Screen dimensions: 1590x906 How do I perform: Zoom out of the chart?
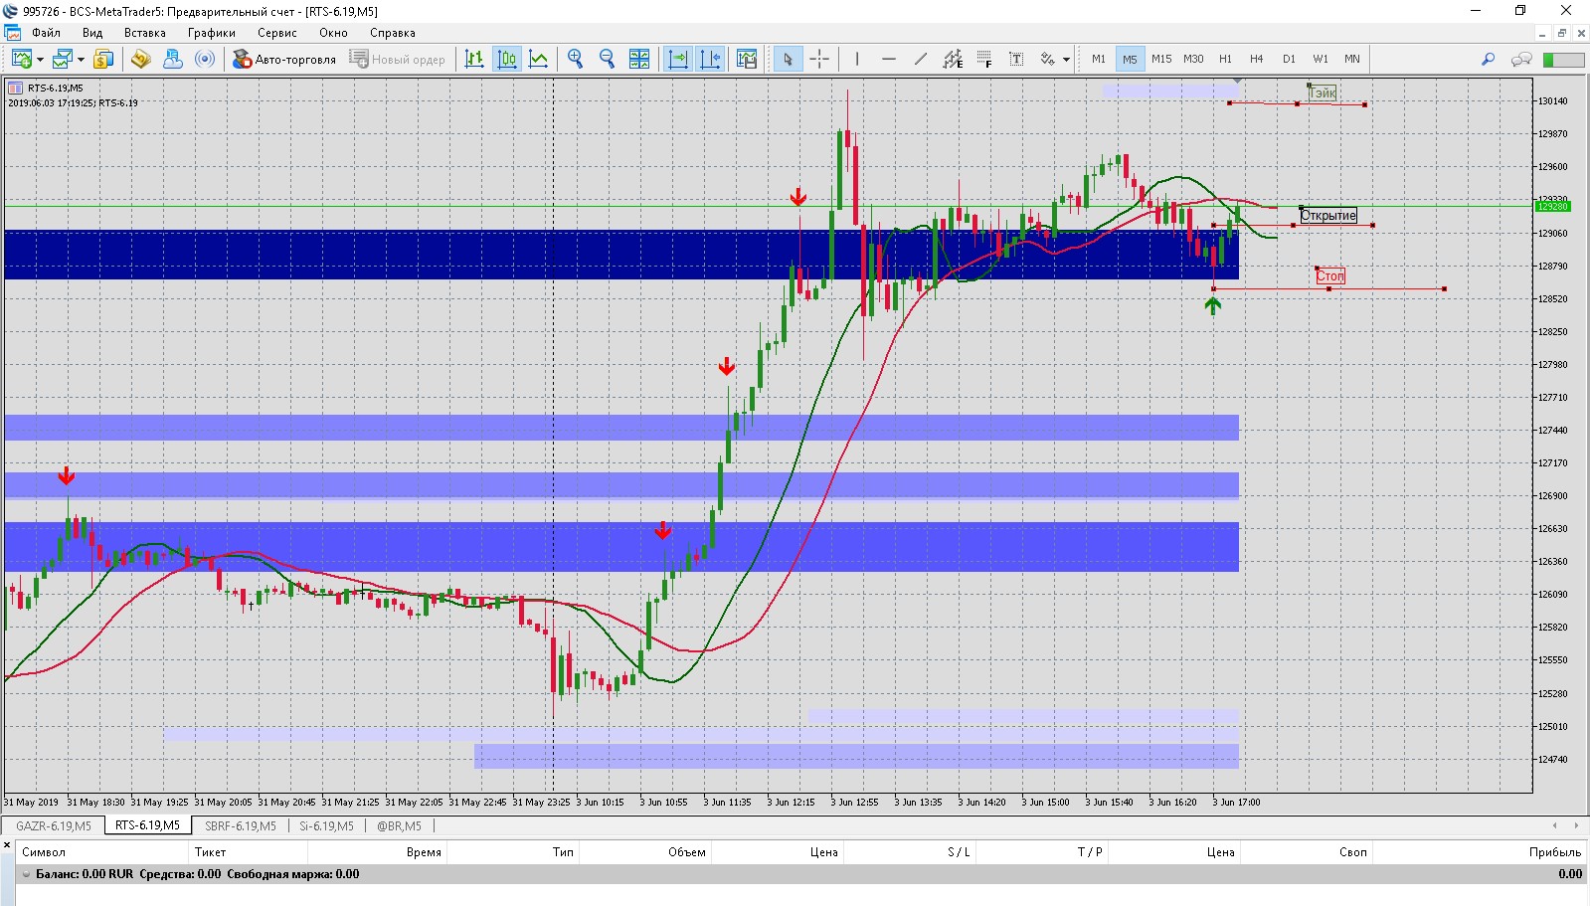click(x=607, y=60)
